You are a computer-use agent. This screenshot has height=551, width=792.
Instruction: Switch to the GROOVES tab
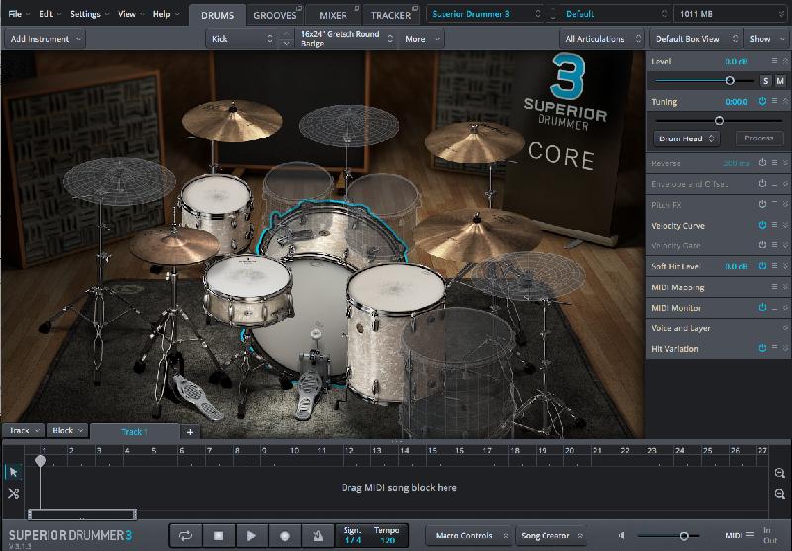(x=275, y=15)
